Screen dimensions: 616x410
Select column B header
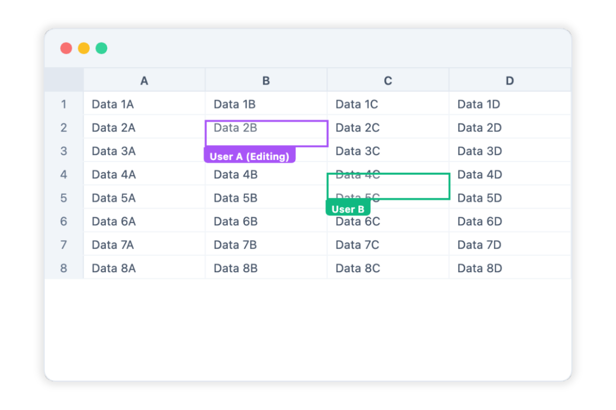tap(266, 80)
